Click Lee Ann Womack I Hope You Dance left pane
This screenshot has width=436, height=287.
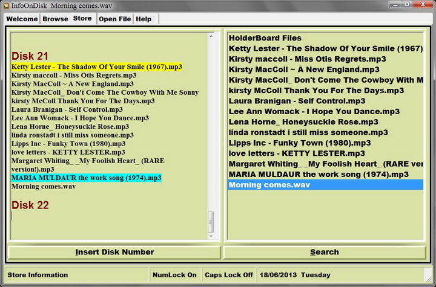[x=80, y=118]
